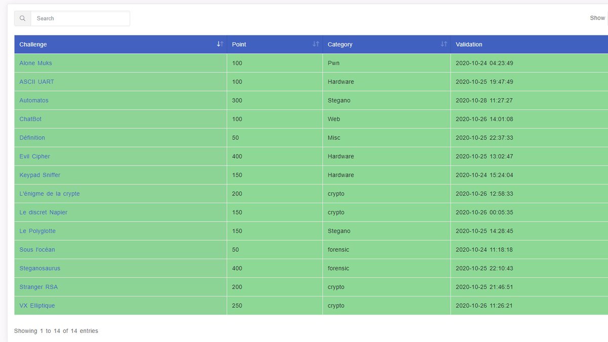Select the 50 points cell for Définition

[x=275, y=138]
